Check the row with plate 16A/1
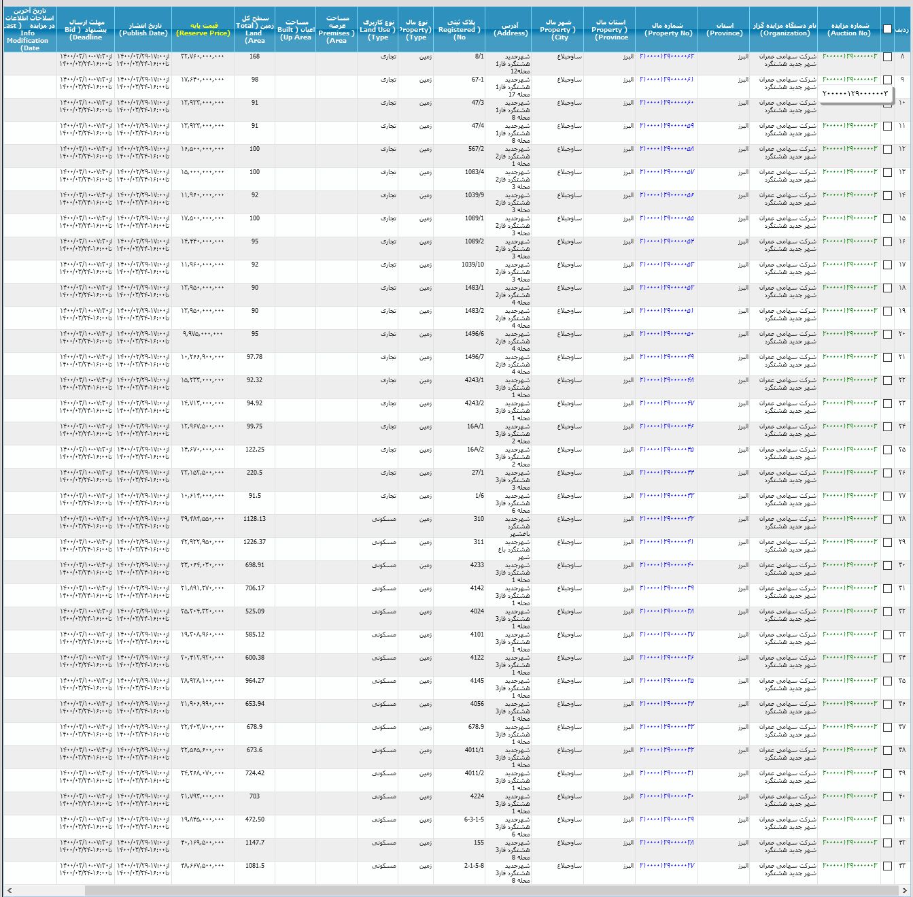The height and width of the screenshot is (897, 913). click(887, 427)
